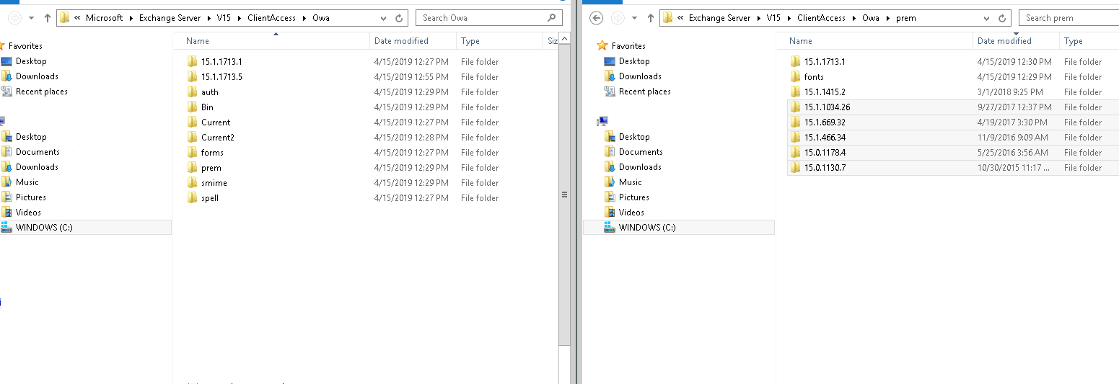Image resolution: width=1119 pixels, height=384 pixels.
Task: Open Music in Owa window sidebar
Action: [27, 182]
